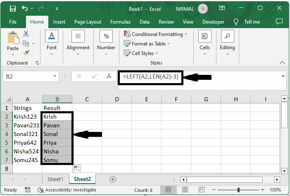
Task: Open the File menu
Action: click(13, 22)
